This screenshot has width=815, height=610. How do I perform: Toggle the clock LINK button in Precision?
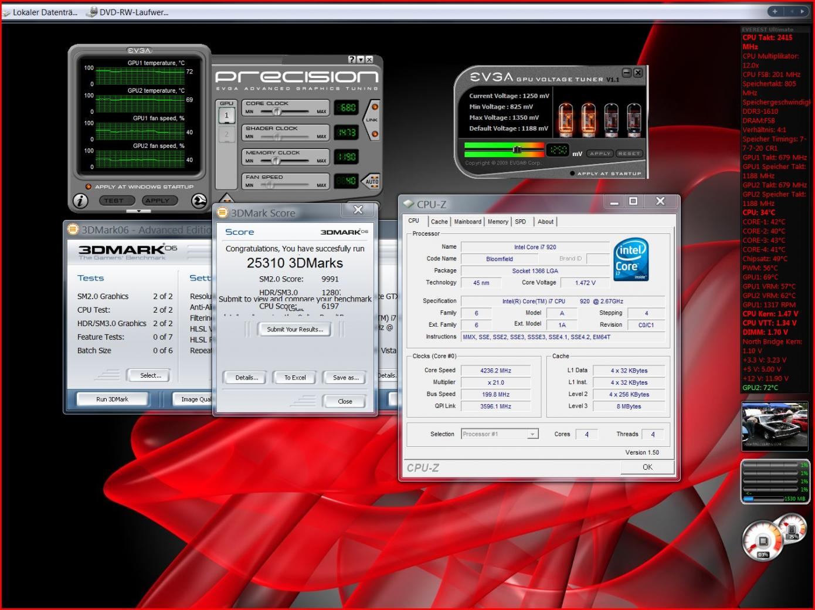click(372, 120)
